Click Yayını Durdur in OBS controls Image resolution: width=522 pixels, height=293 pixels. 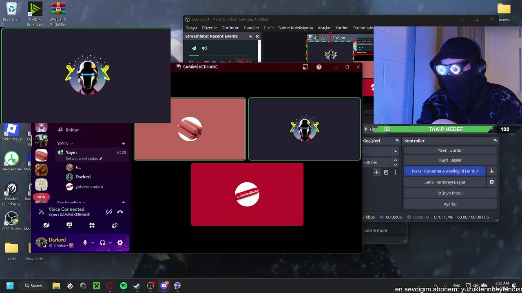[x=450, y=150]
